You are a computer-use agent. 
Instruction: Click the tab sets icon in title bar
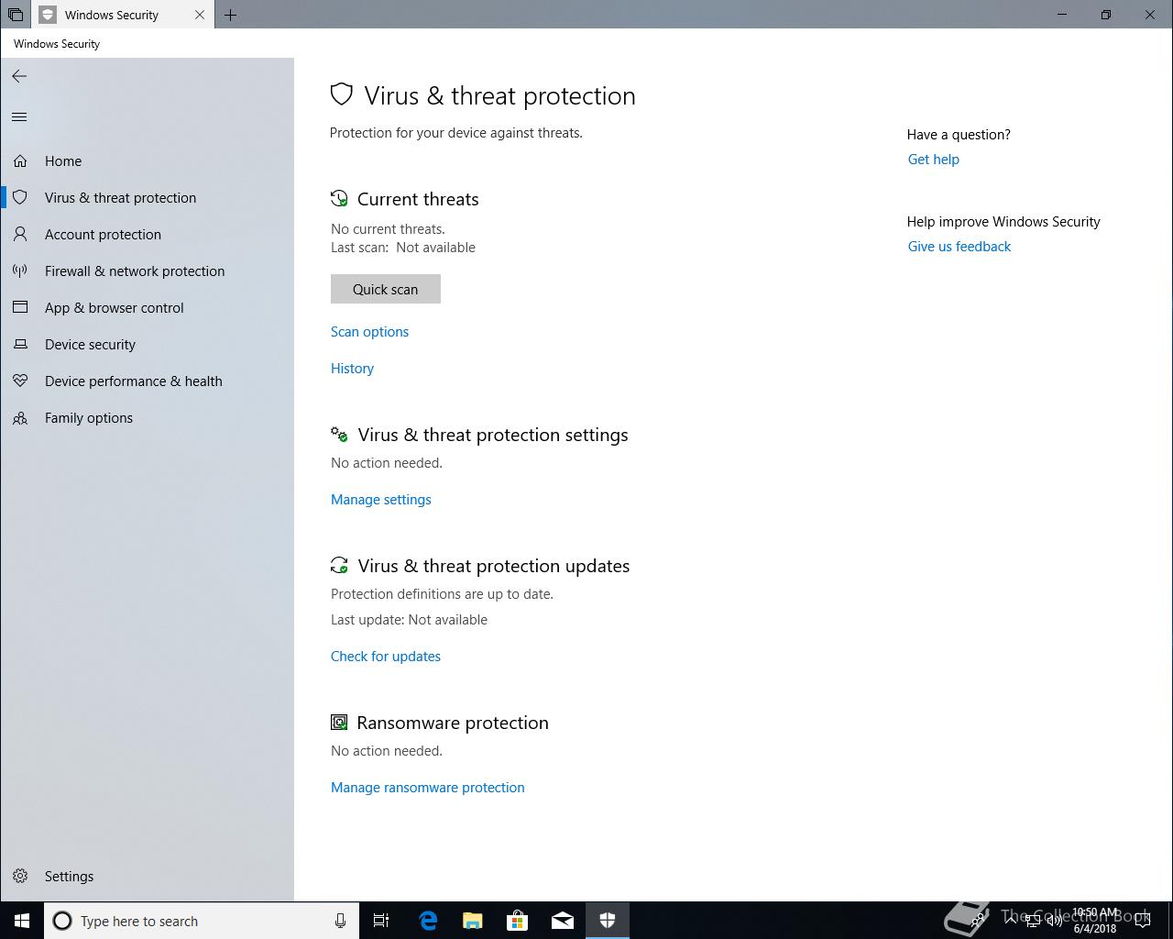(x=16, y=15)
